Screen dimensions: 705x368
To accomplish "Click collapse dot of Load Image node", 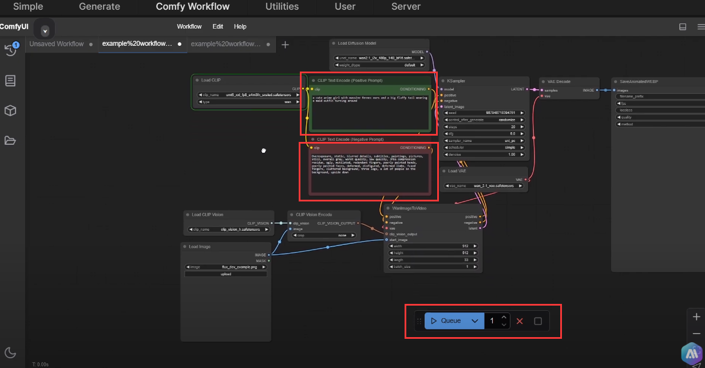I will 185,247.
